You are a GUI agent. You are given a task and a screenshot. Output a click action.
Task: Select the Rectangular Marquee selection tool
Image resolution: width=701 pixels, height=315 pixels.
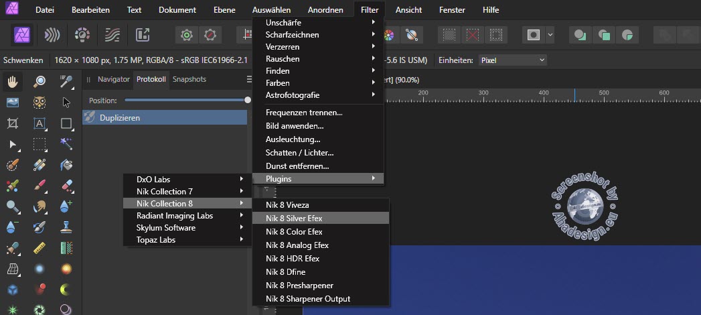click(40, 144)
